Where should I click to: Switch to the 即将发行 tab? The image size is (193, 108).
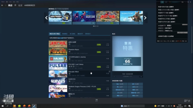tap(88, 34)
